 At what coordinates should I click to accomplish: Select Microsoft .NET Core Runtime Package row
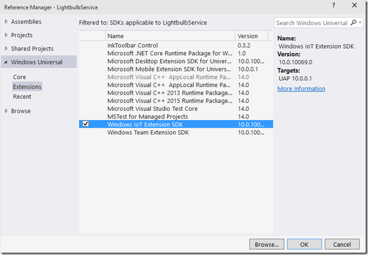tap(176, 53)
